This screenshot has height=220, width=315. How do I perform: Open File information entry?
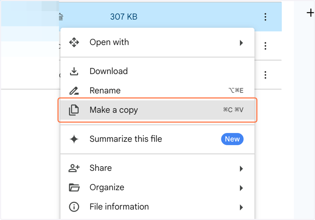click(x=157, y=207)
